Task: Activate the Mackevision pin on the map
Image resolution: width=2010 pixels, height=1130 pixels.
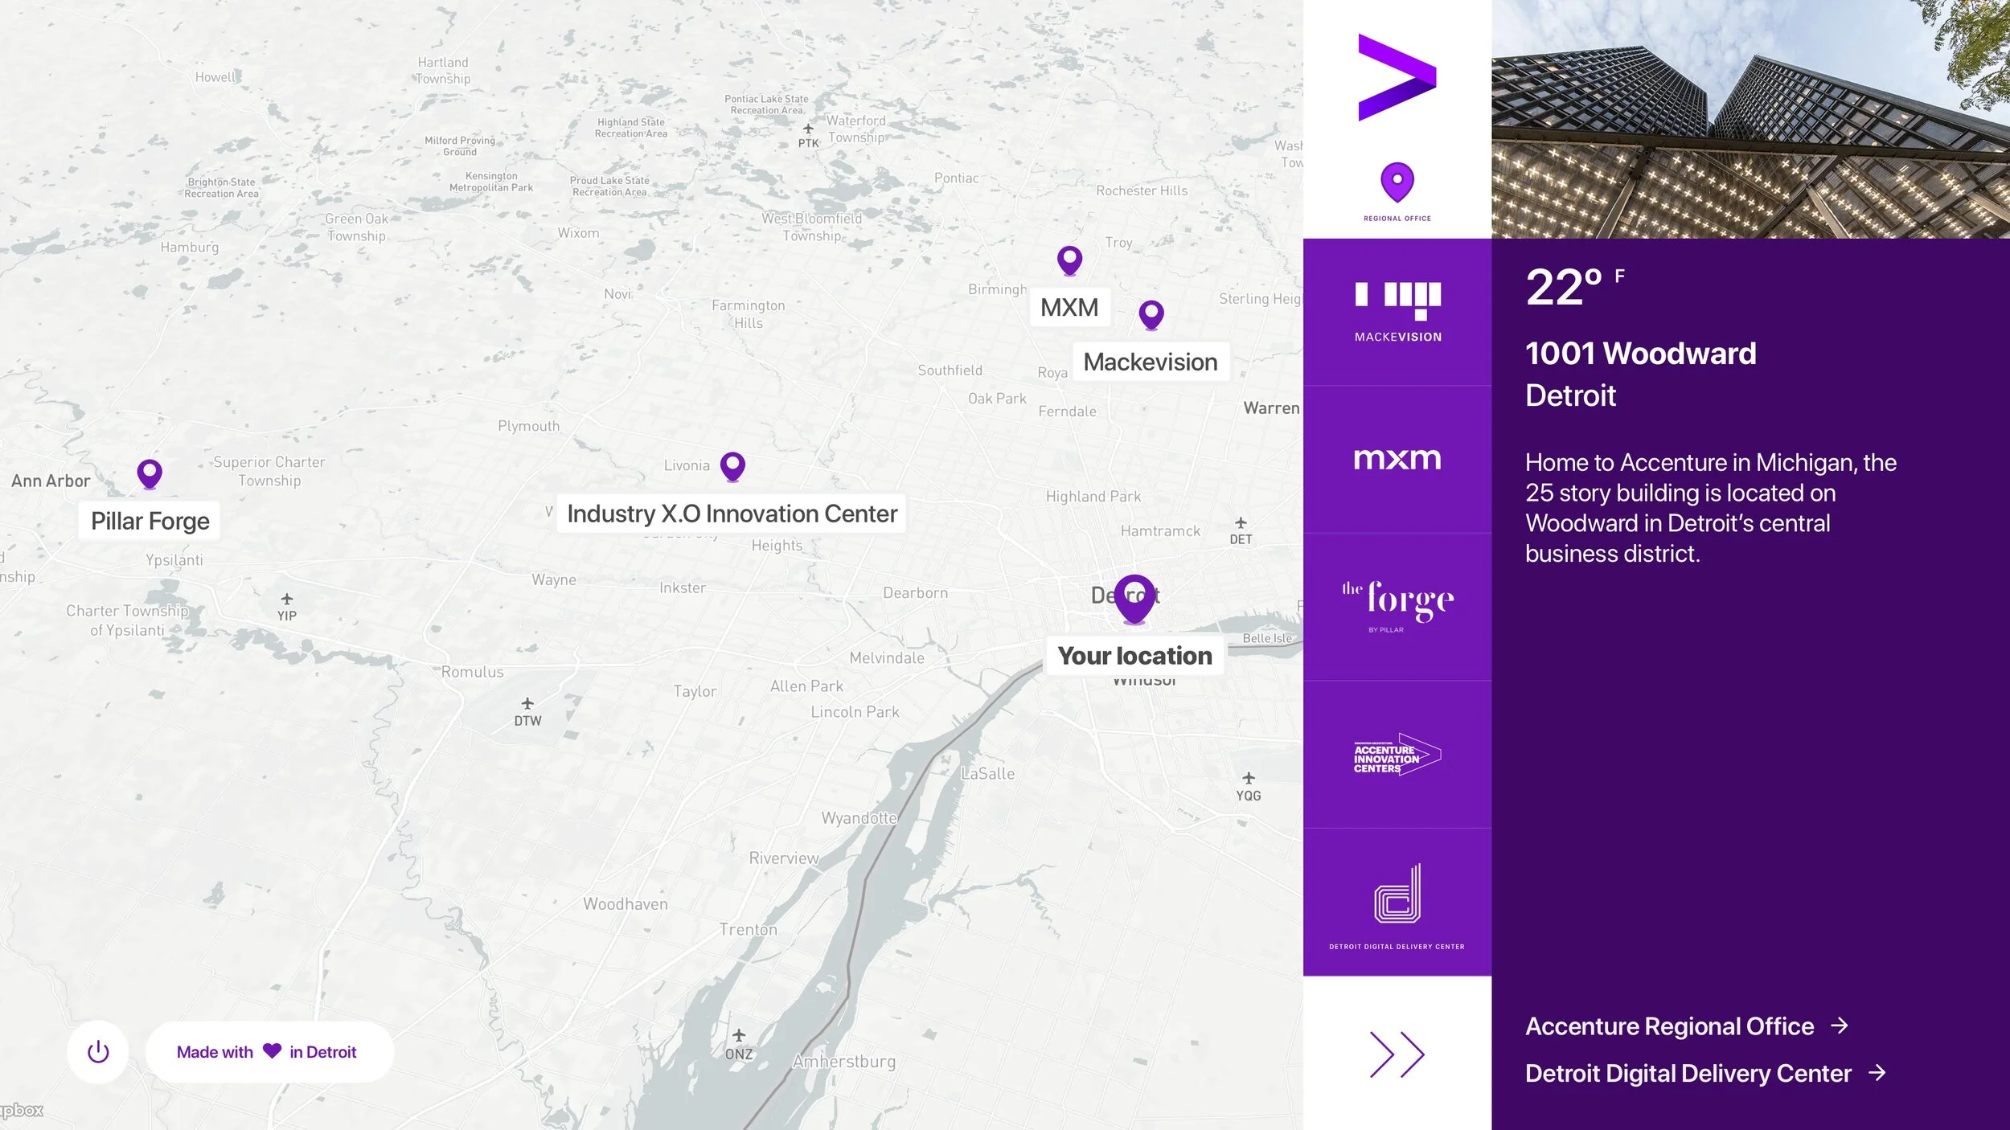Action: pyautogui.click(x=1151, y=316)
